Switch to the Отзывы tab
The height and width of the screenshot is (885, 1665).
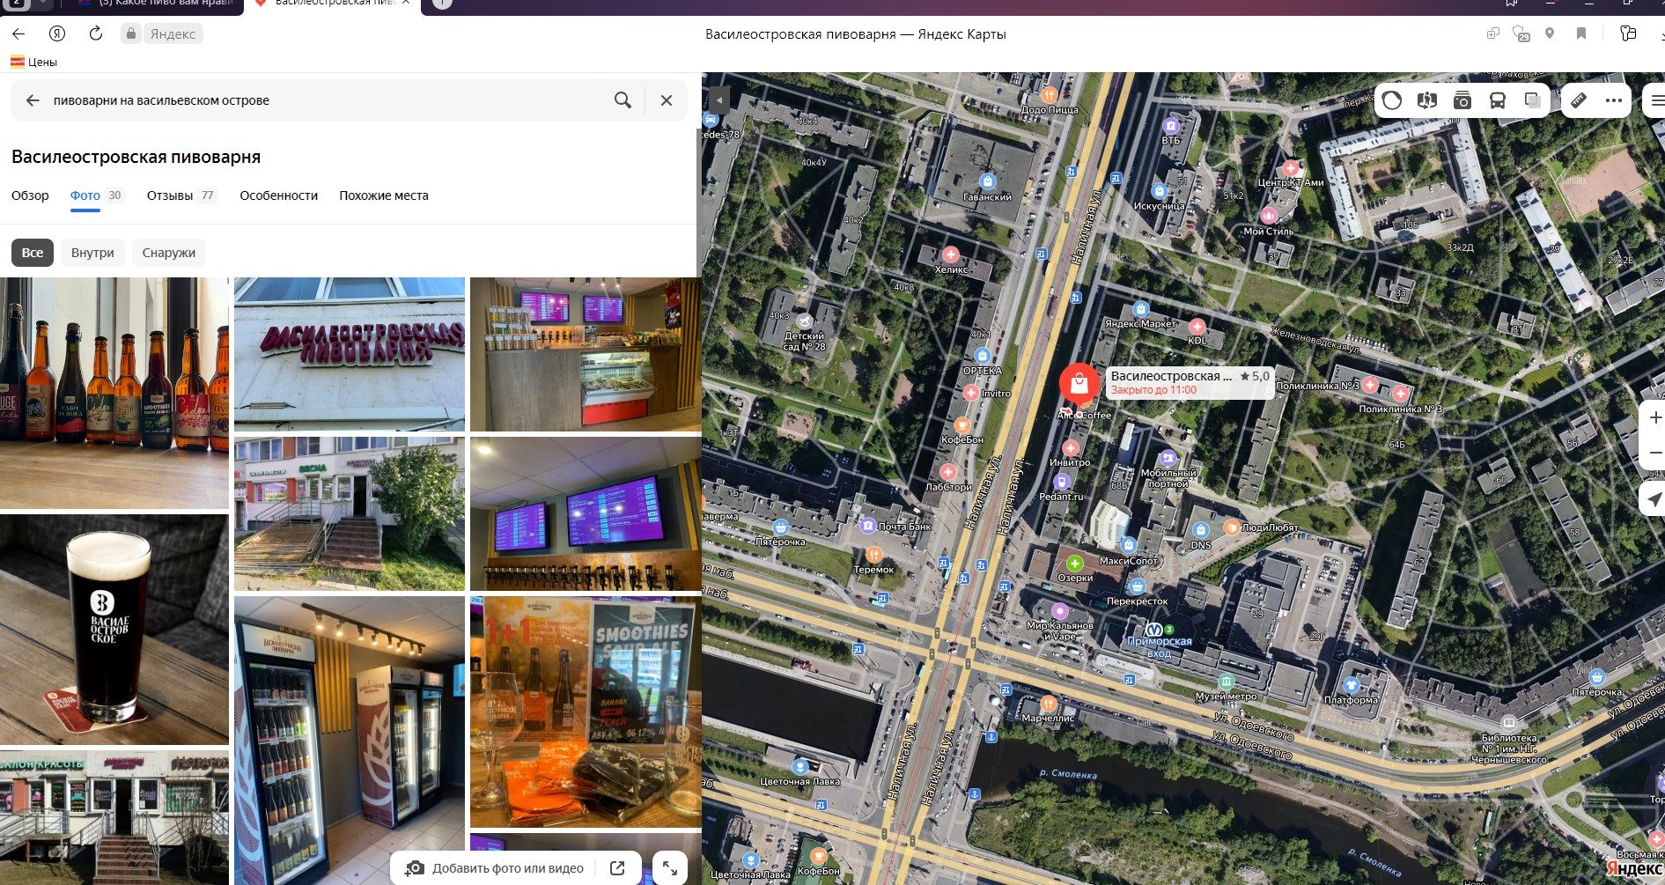pos(180,195)
